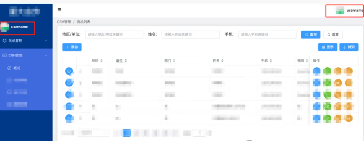Click the first row's blue circular icon
This screenshot has width=364, height=141.
[69, 71]
